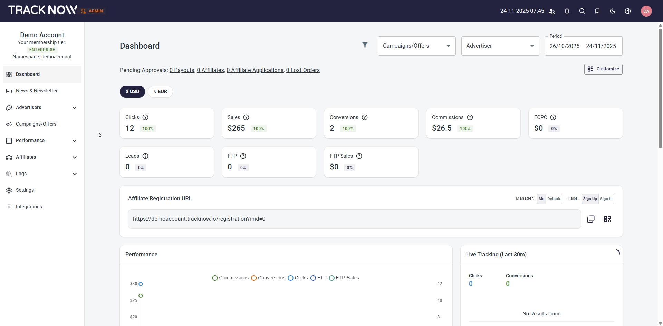Go to Integrations in sidebar
663x326 pixels.
point(29,207)
